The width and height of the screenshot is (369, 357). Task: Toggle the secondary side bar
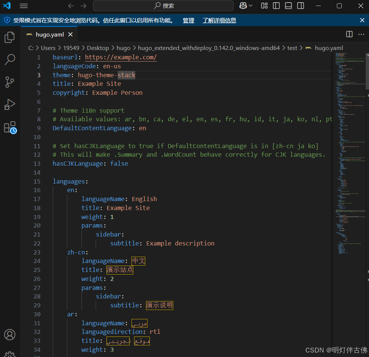coord(301,6)
